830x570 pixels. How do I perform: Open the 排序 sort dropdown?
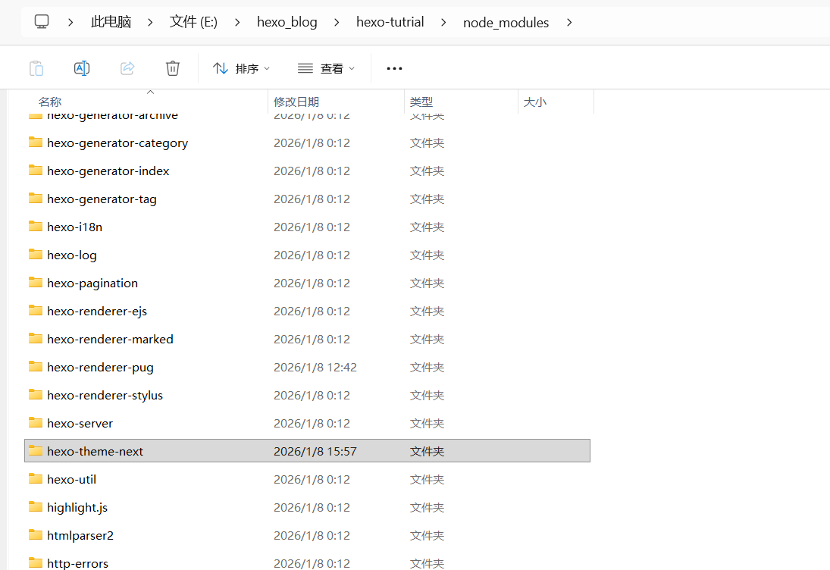(x=242, y=68)
